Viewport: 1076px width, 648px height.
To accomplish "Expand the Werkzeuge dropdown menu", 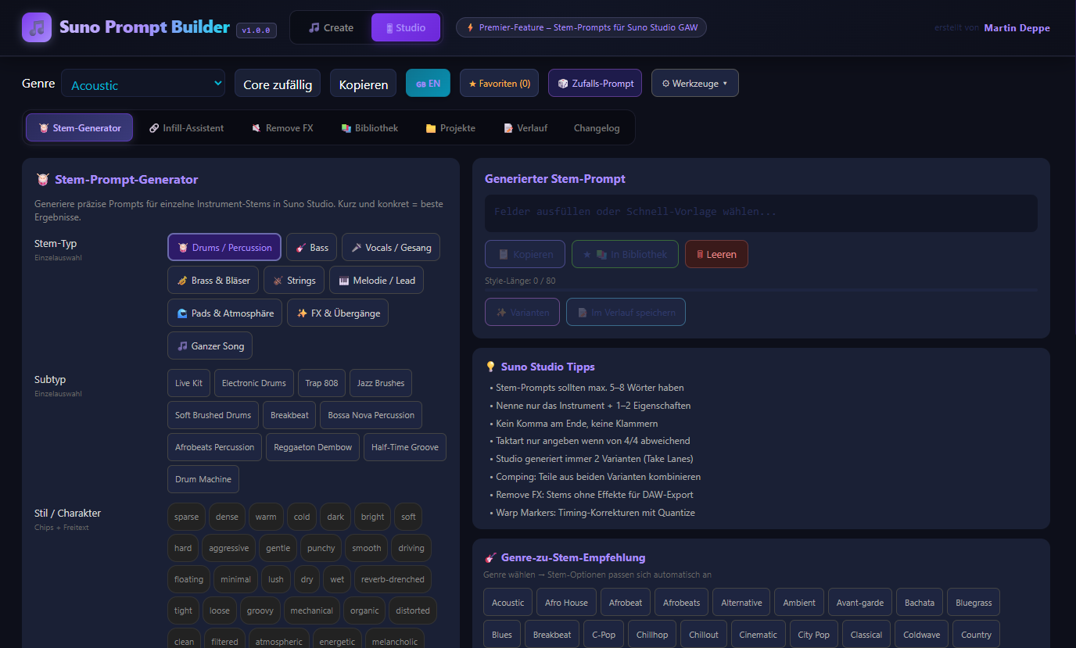I will [x=694, y=83].
